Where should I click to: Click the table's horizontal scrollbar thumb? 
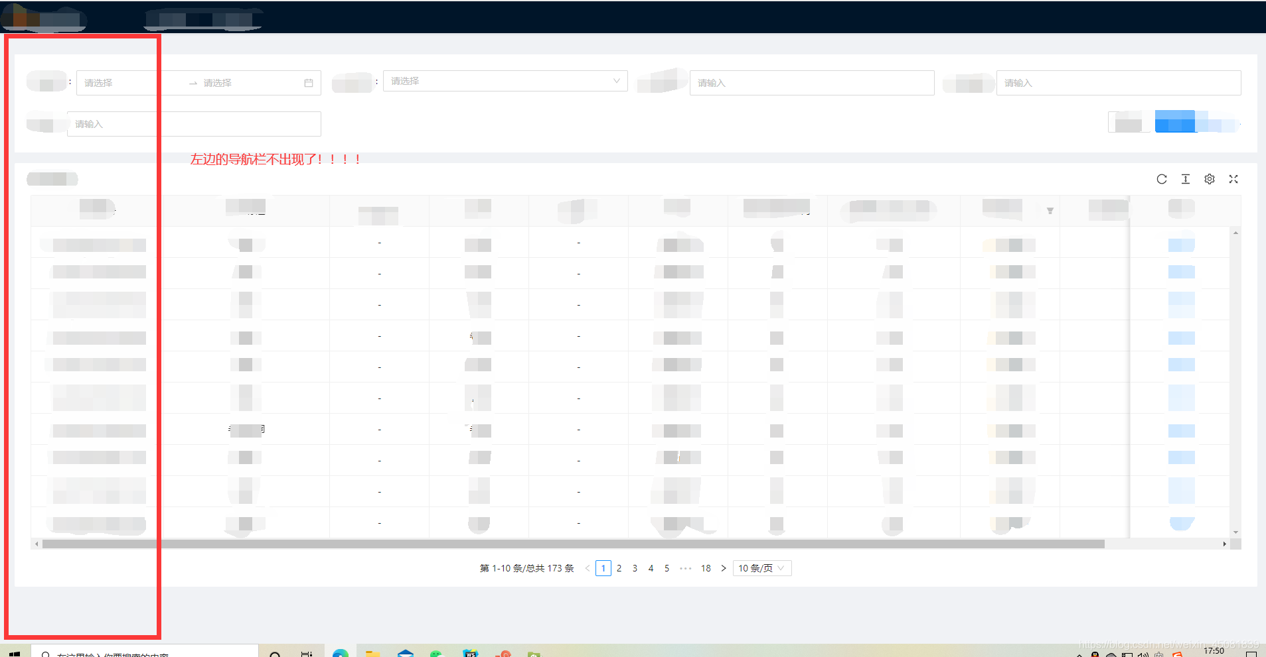(574, 544)
